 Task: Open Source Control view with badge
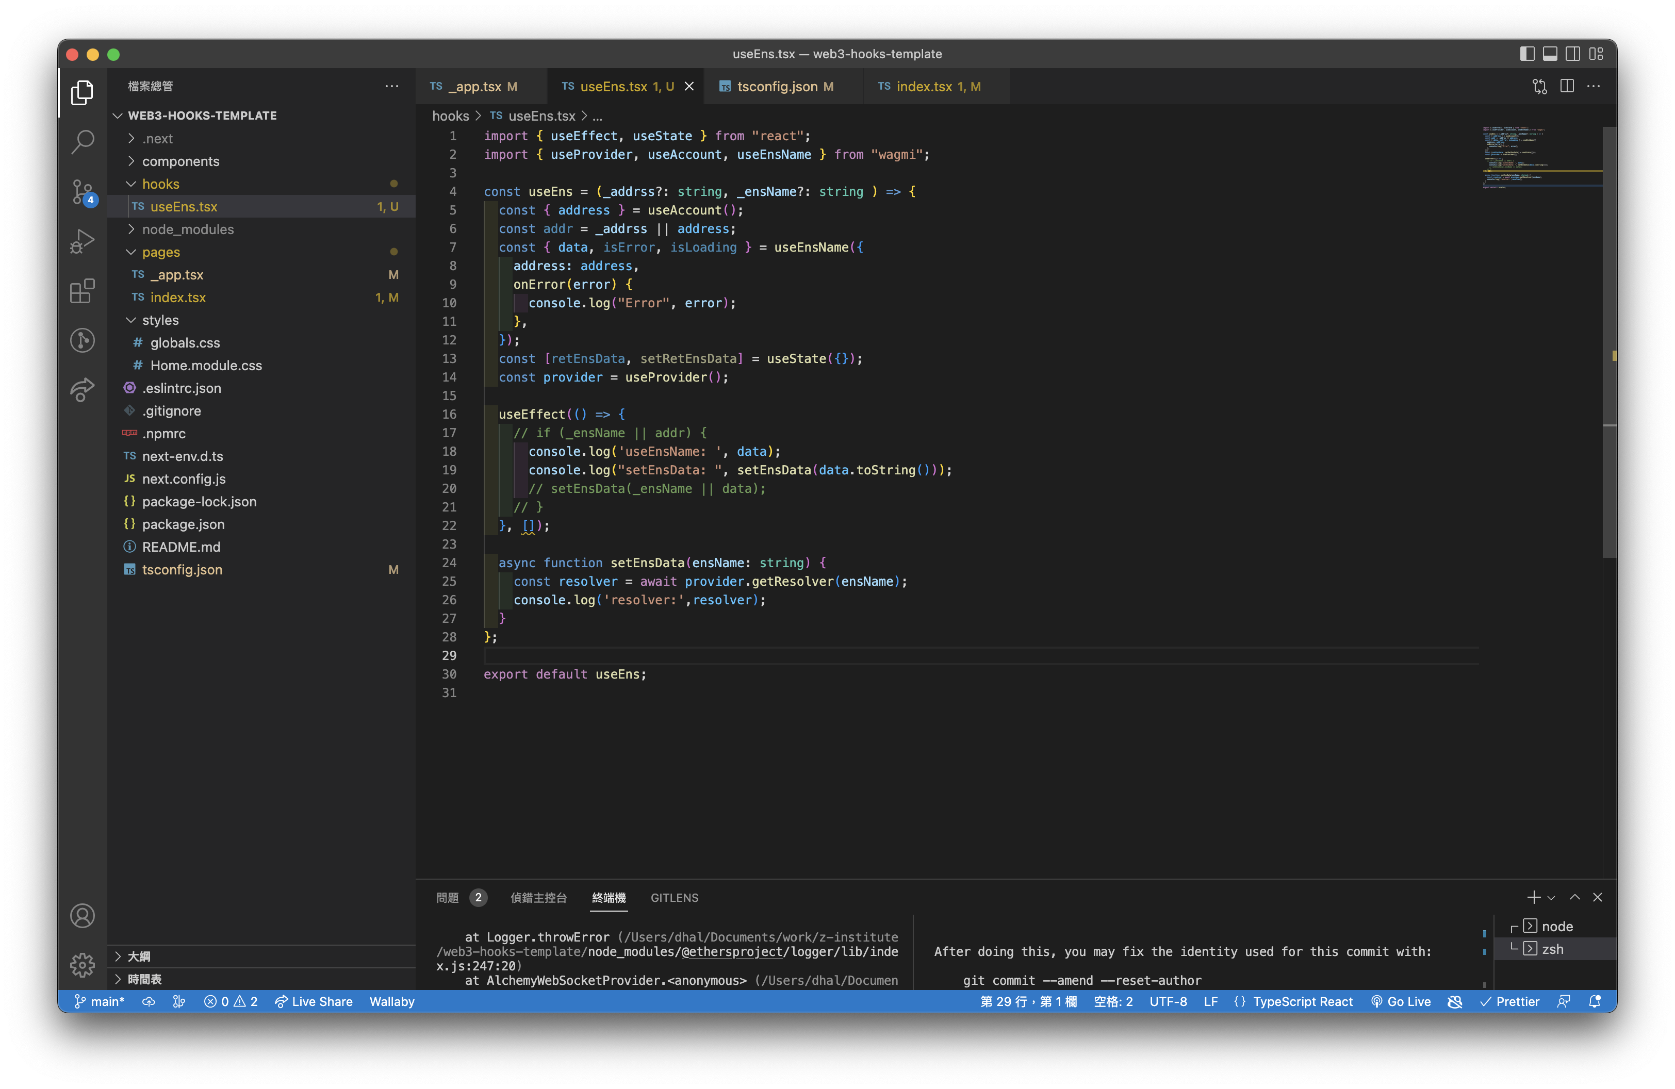(83, 191)
